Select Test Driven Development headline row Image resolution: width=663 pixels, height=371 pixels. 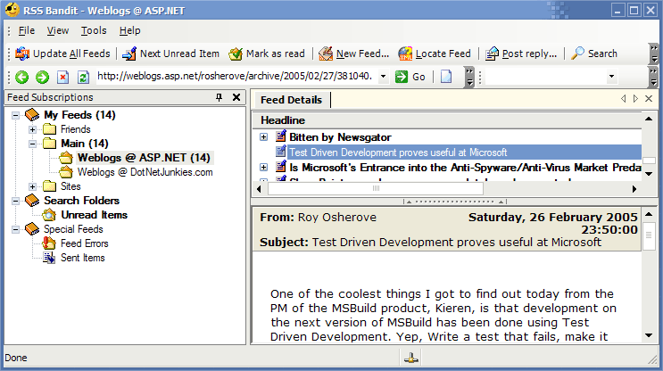(x=464, y=153)
